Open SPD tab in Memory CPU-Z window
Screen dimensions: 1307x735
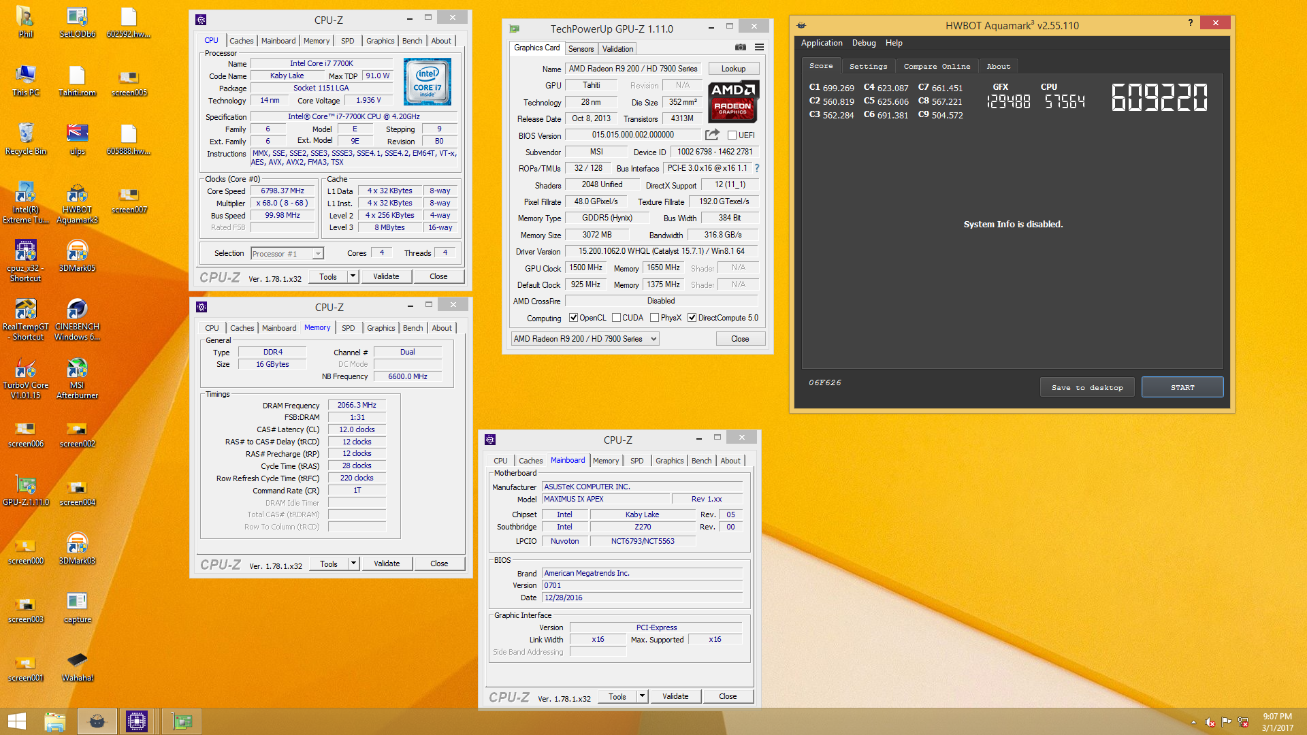coord(349,328)
